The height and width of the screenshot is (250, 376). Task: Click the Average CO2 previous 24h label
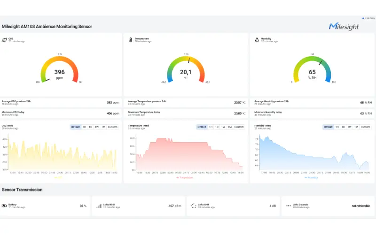tap(16, 101)
